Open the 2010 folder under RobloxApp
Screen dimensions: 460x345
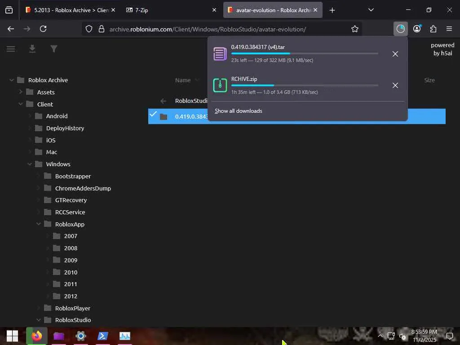tap(71, 272)
